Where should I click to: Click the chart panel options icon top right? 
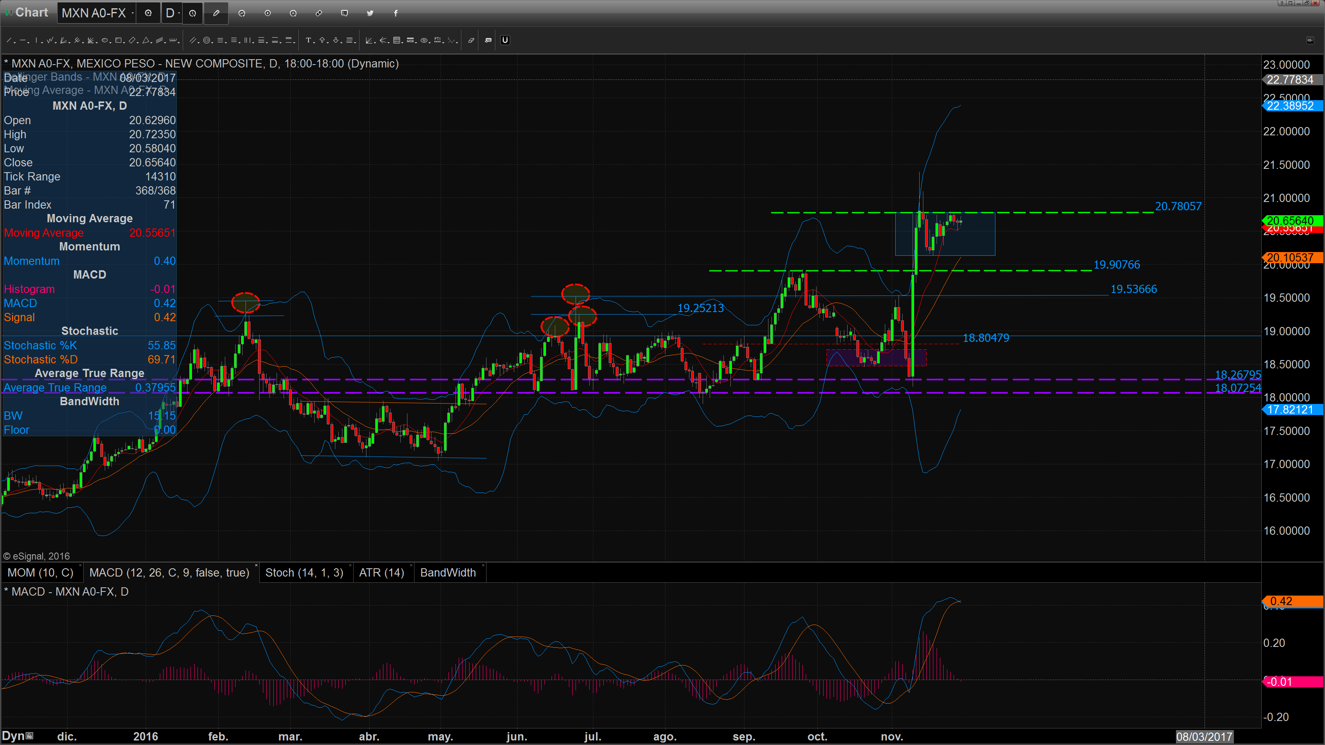1310,40
